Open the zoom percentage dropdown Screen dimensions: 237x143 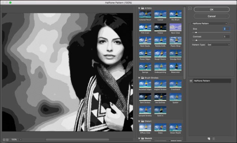pos(21,140)
